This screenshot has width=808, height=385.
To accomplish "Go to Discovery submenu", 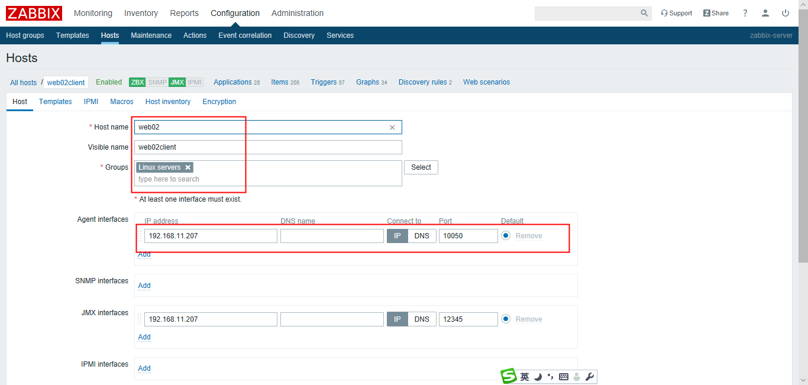I will tap(299, 35).
